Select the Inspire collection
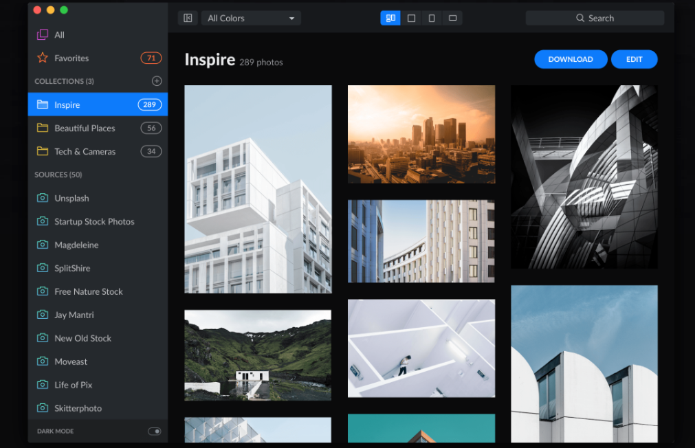Viewport: 695px width, 448px height. pyautogui.click(x=98, y=104)
